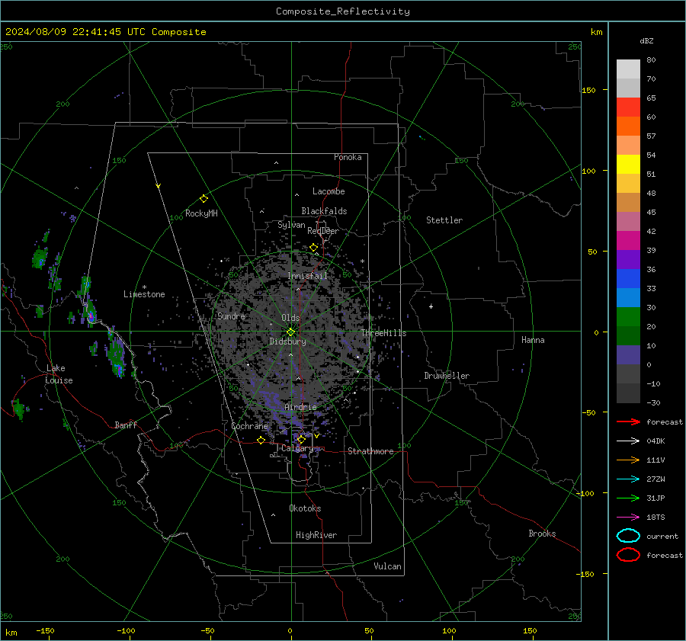
Task: Click the Olds city label
Action: (x=290, y=318)
